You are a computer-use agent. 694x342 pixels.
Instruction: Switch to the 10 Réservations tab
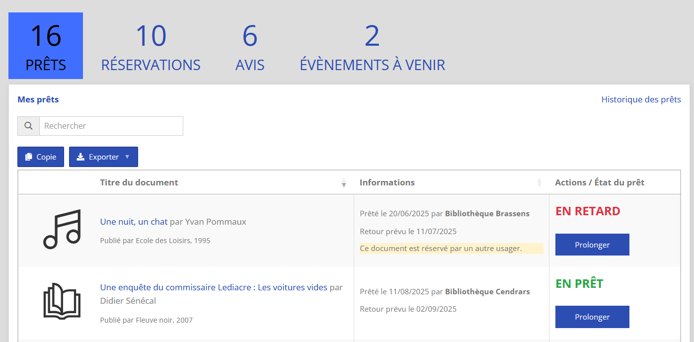[151, 46]
